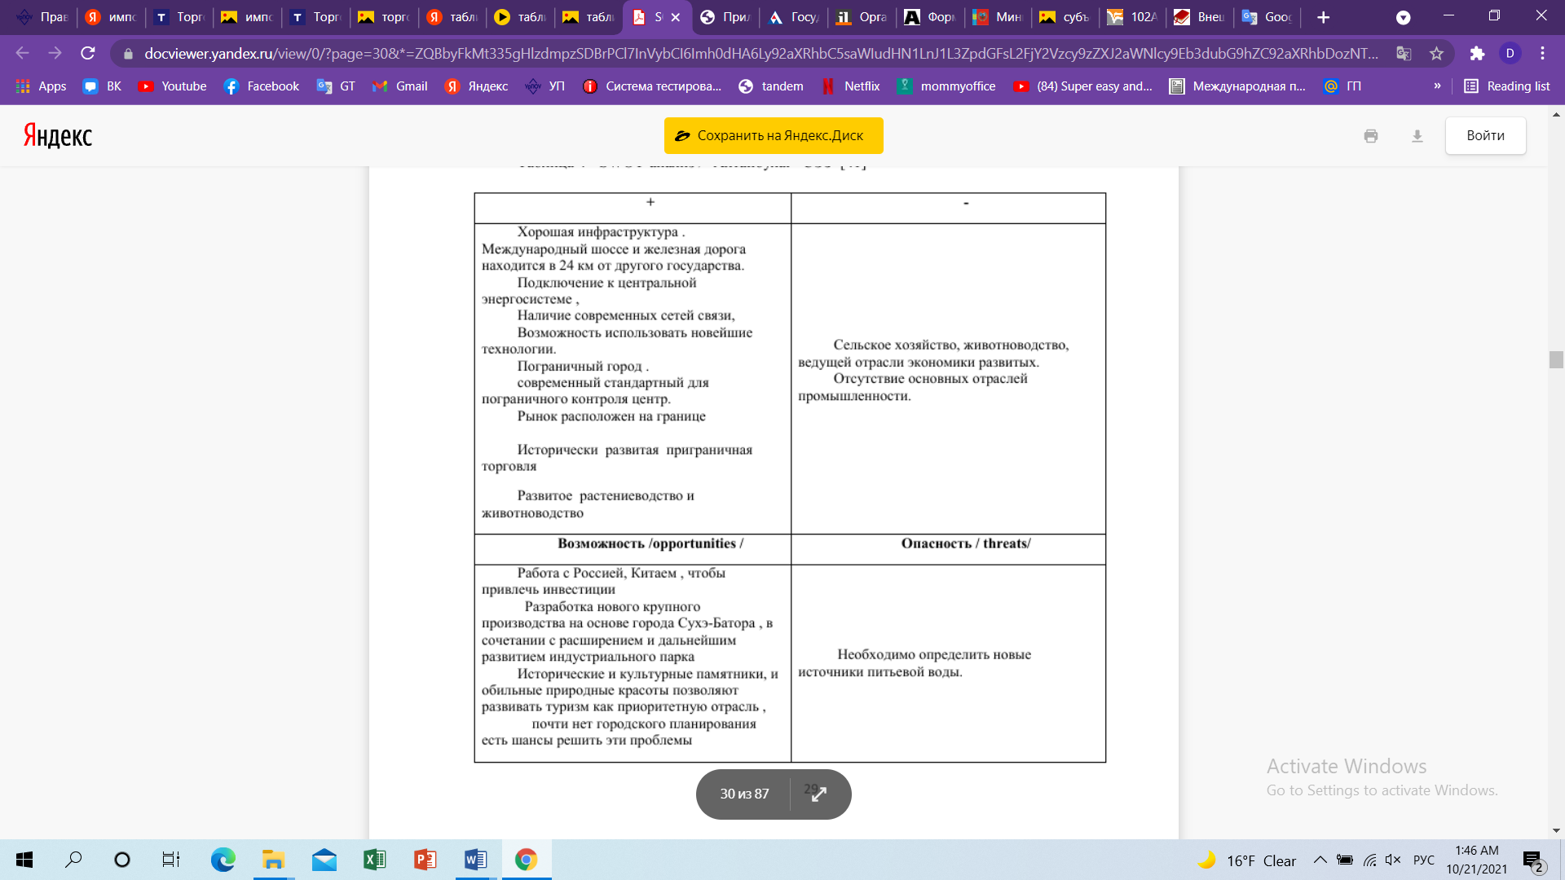Image resolution: width=1565 pixels, height=880 pixels.
Task: Click the muted volume icon in tray
Action: (x=1393, y=860)
